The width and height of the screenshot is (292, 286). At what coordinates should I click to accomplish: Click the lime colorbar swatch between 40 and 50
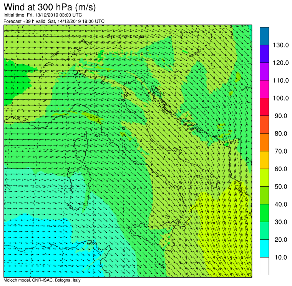pos(264,195)
